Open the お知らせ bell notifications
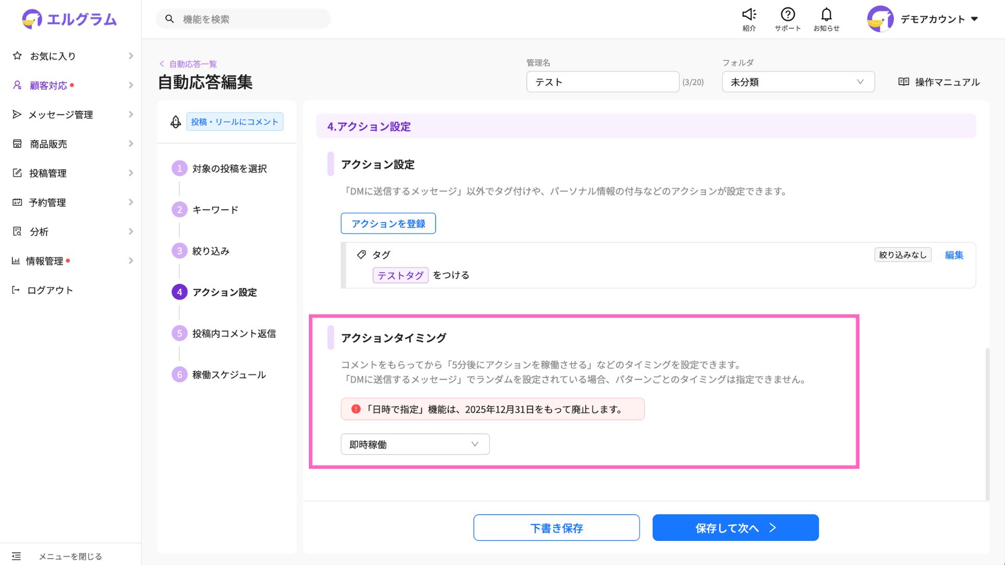 [826, 15]
